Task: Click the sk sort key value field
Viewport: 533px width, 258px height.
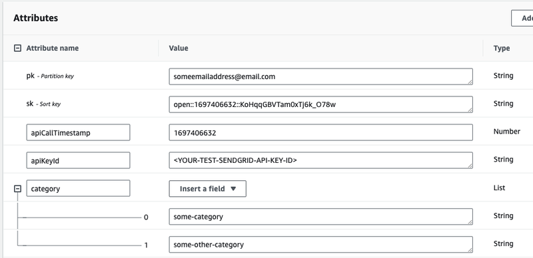Action: click(x=320, y=104)
